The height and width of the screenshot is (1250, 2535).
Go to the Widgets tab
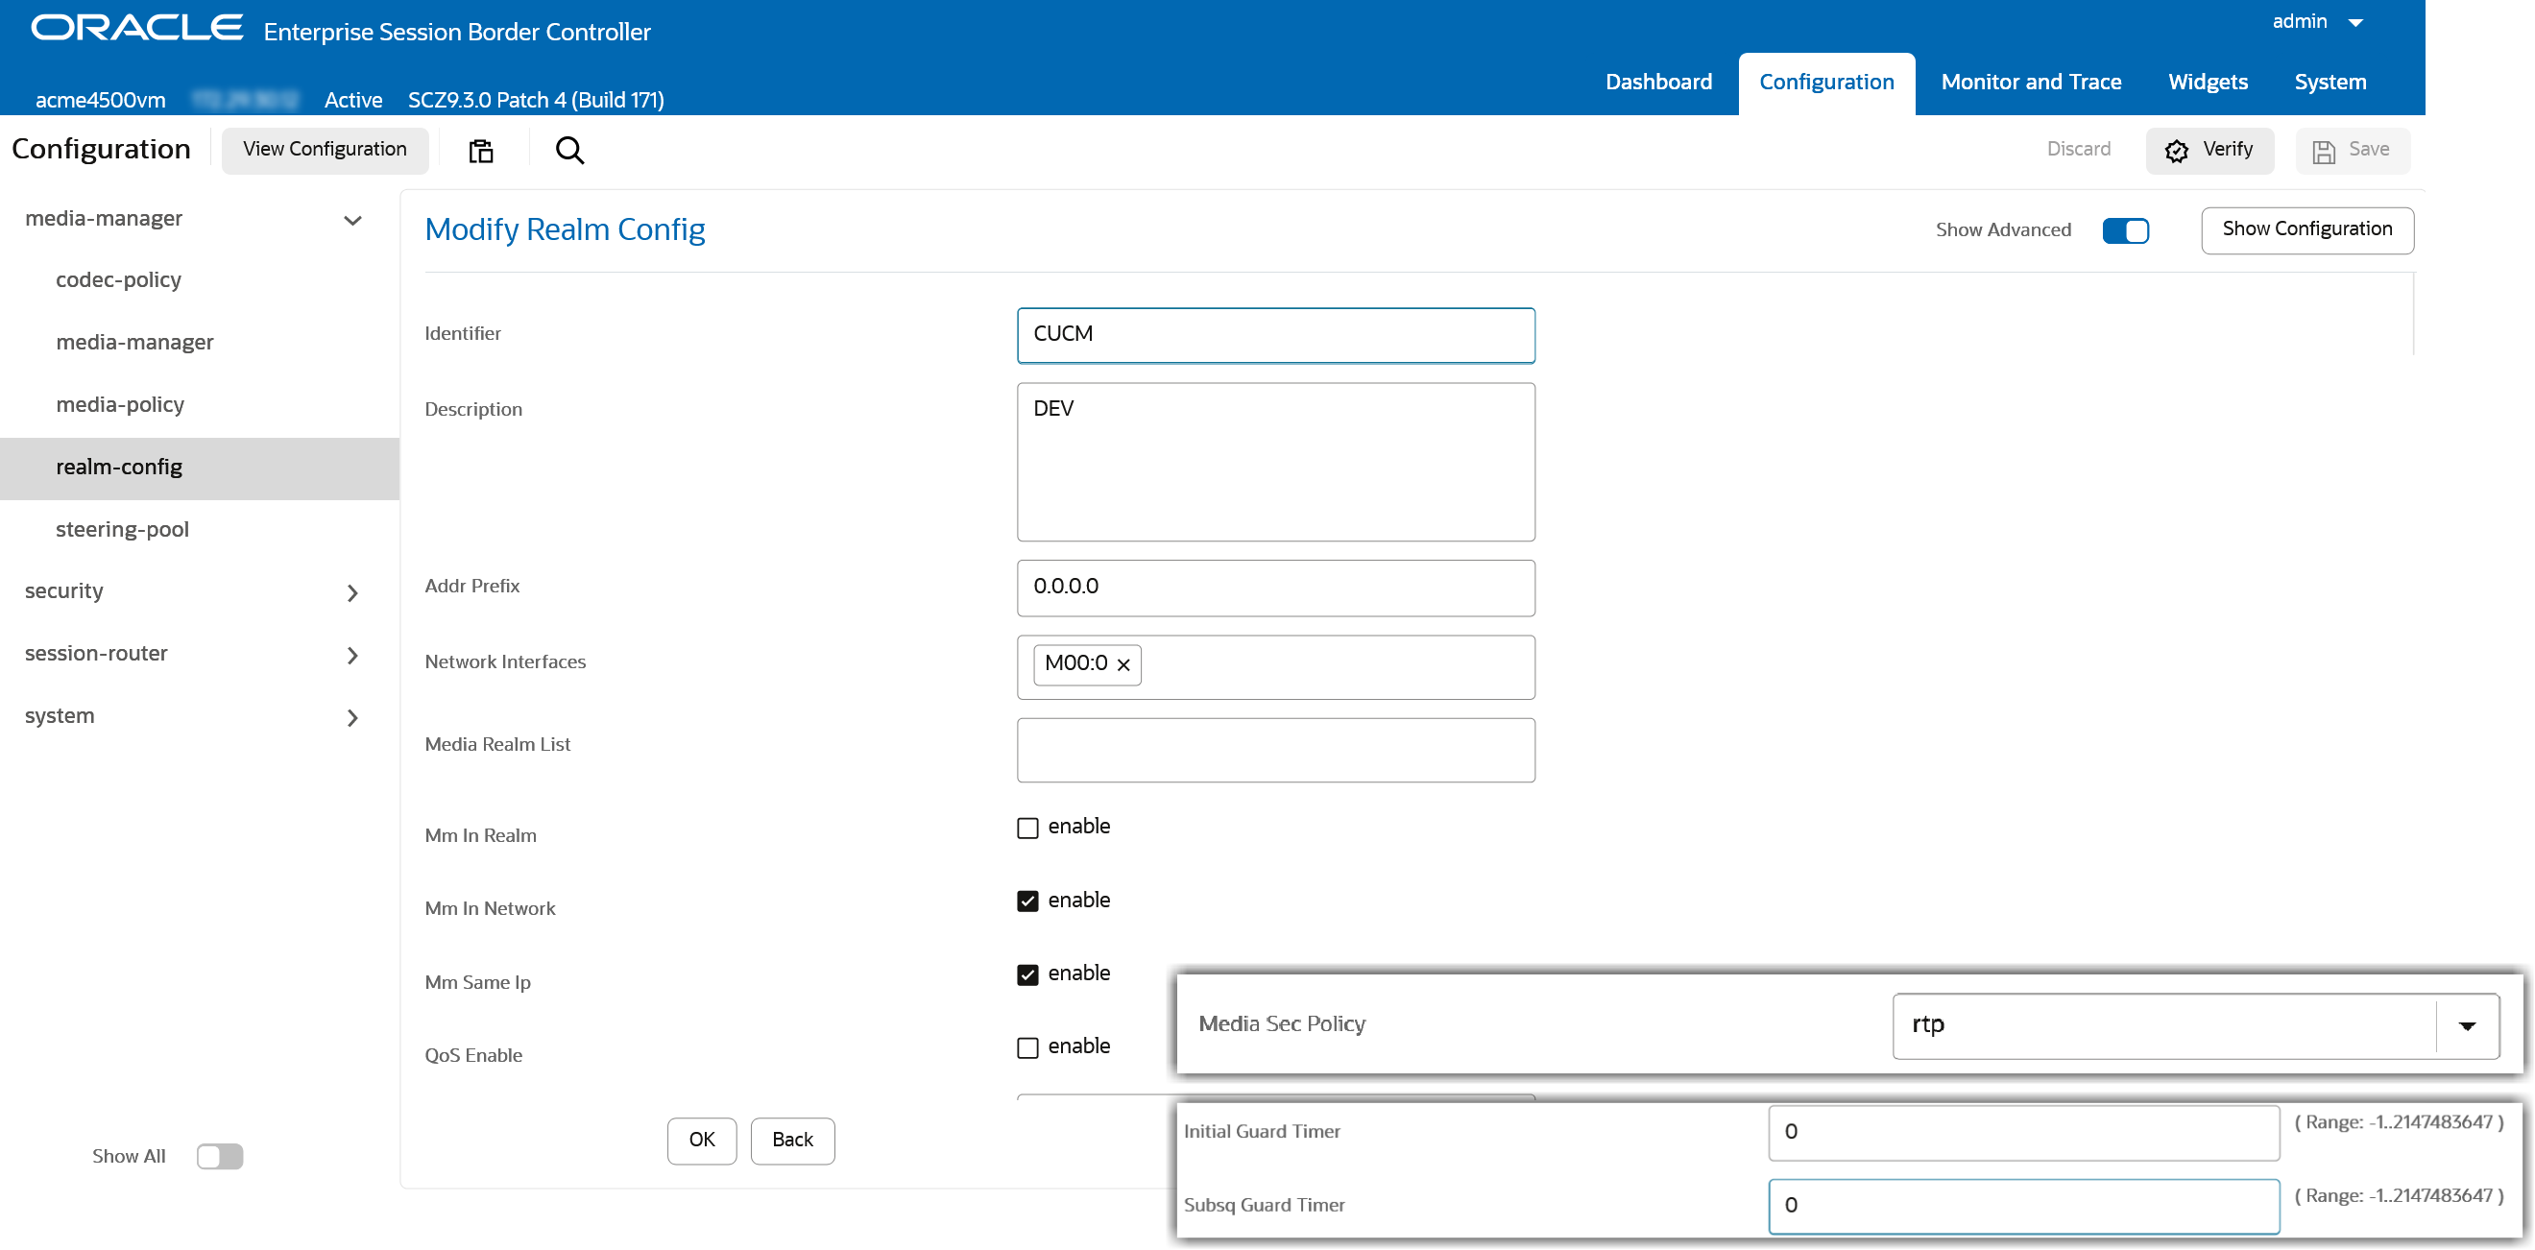[2207, 82]
